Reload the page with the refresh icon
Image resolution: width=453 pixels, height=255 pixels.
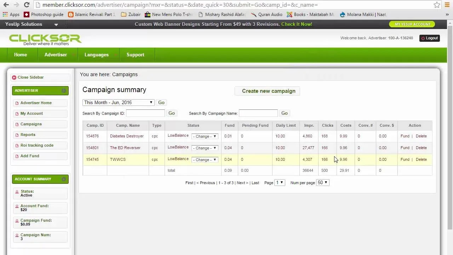coord(27,5)
